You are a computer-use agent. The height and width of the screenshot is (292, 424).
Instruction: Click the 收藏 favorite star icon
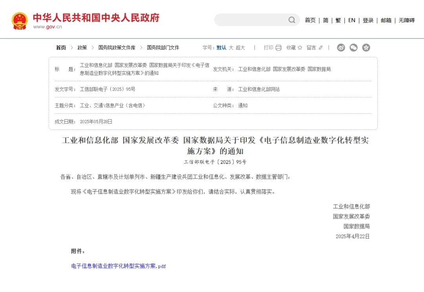pyautogui.click(x=300, y=47)
